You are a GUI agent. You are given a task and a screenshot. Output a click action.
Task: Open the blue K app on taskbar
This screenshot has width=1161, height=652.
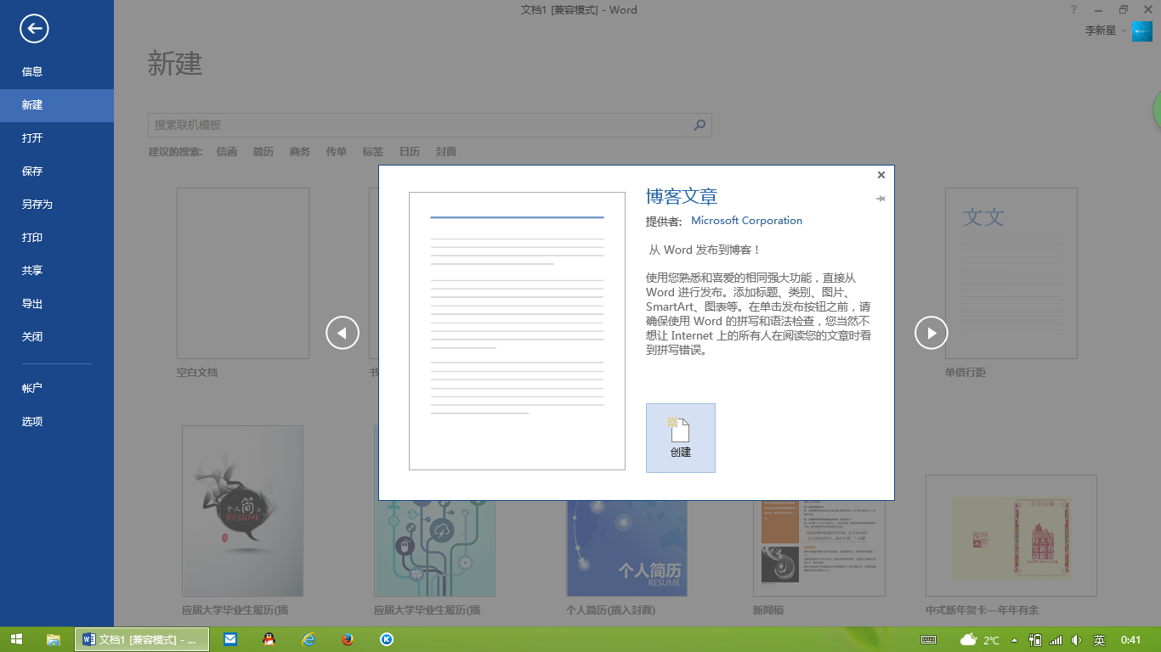[x=387, y=640]
